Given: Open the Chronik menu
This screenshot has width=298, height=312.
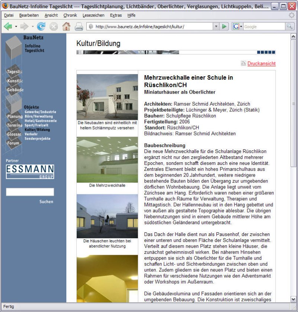Looking at the screenshot, I should point(70,15).
